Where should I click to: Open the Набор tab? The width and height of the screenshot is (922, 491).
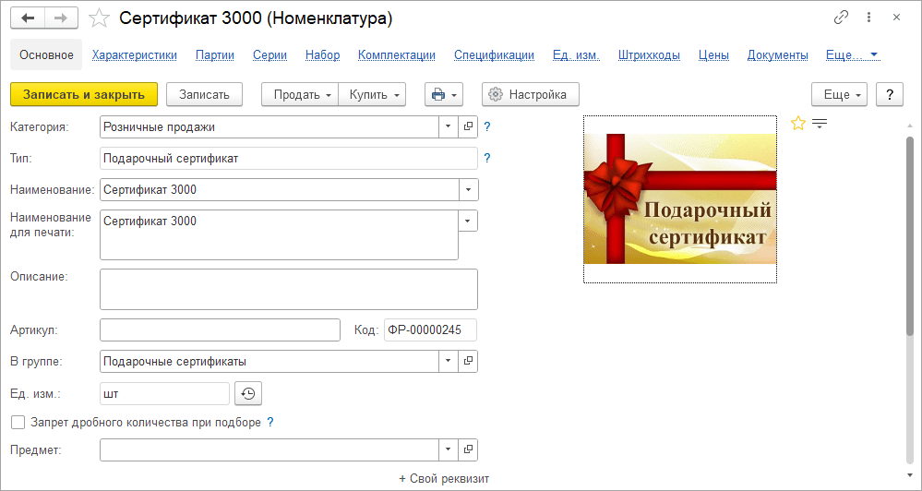[x=323, y=55]
